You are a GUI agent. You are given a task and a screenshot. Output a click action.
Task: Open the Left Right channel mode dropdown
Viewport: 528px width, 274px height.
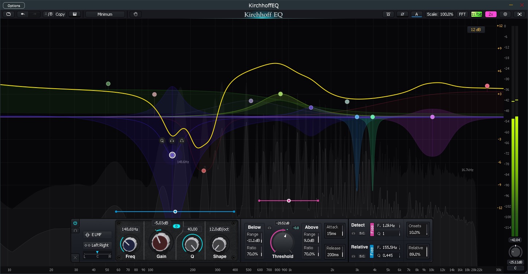point(97,245)
